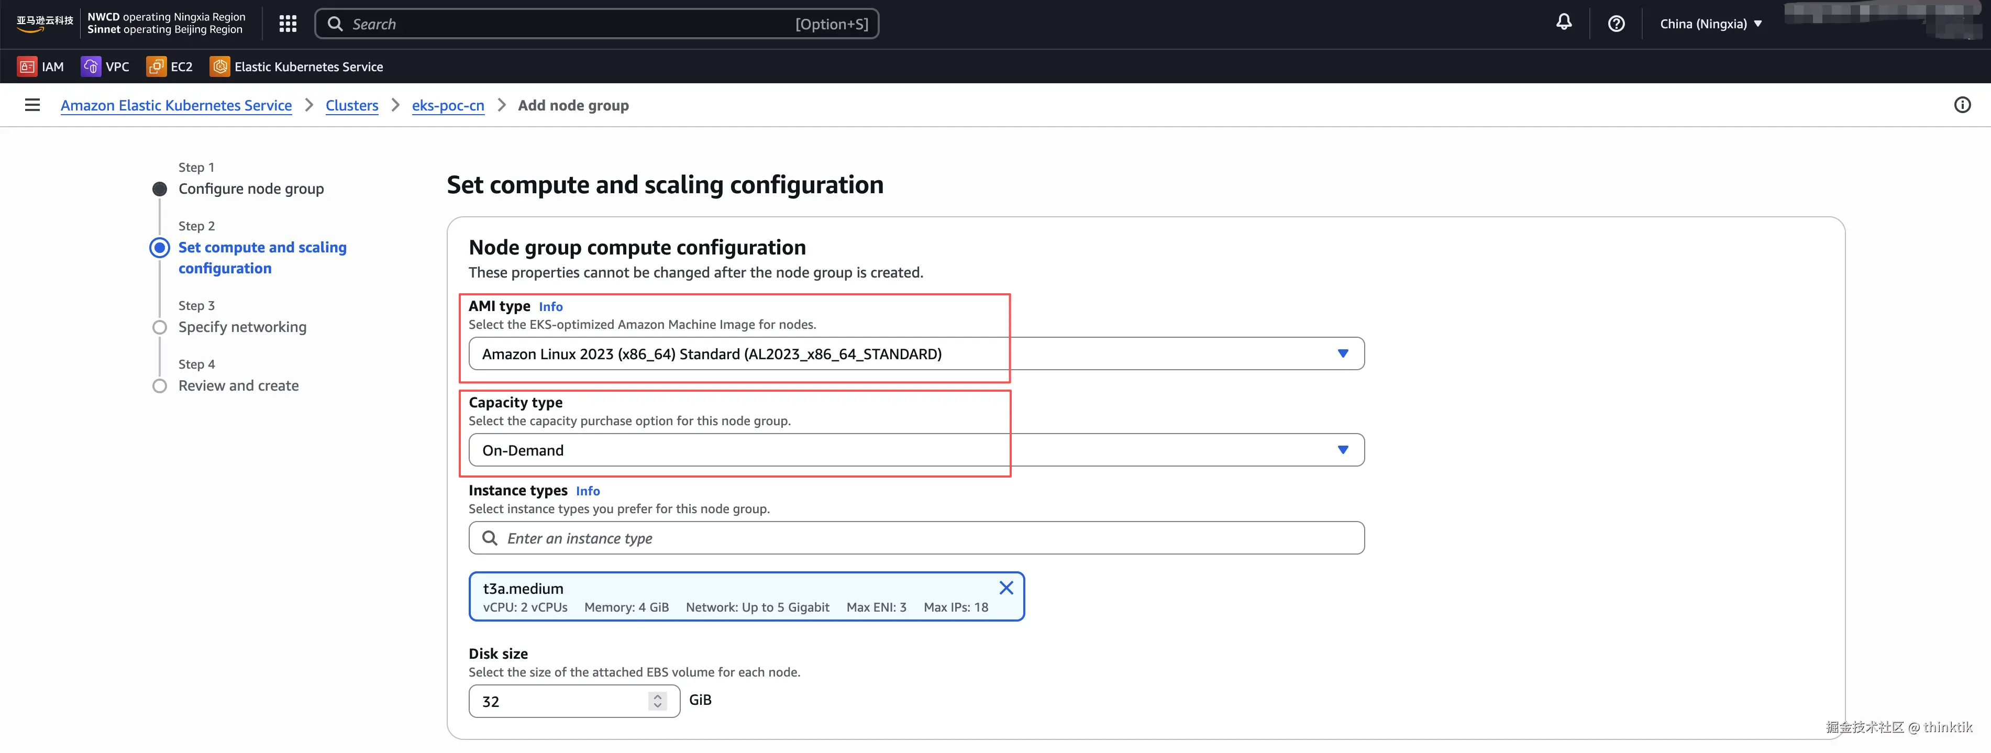Image resolution: width=1991 pixels, height=753 pixels.
Task: Click the instance type search field
Action: coord(916,538)
